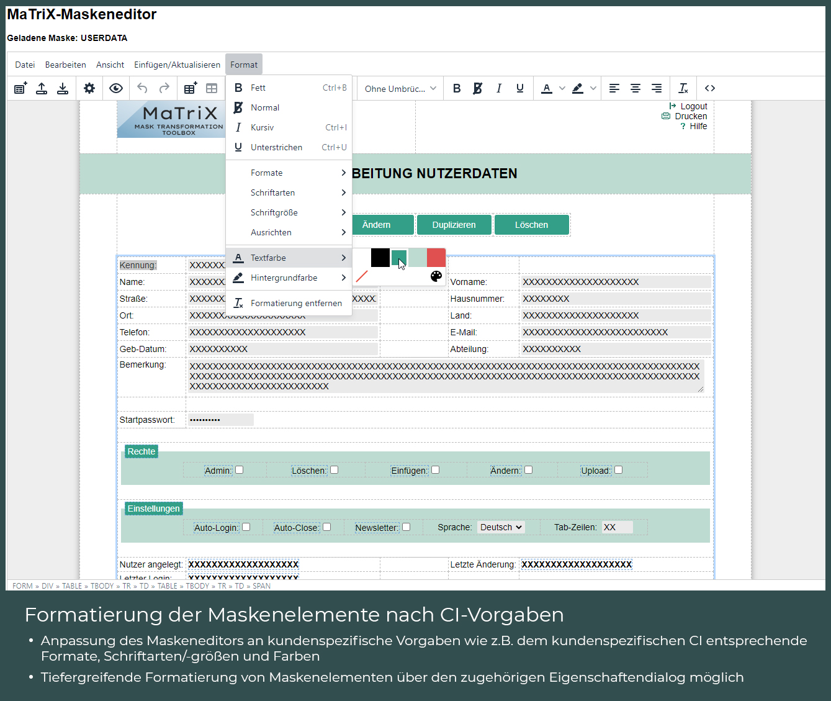Click the source code icon in toolbar
Screen dimensions: 831x701
pos(710,89)
